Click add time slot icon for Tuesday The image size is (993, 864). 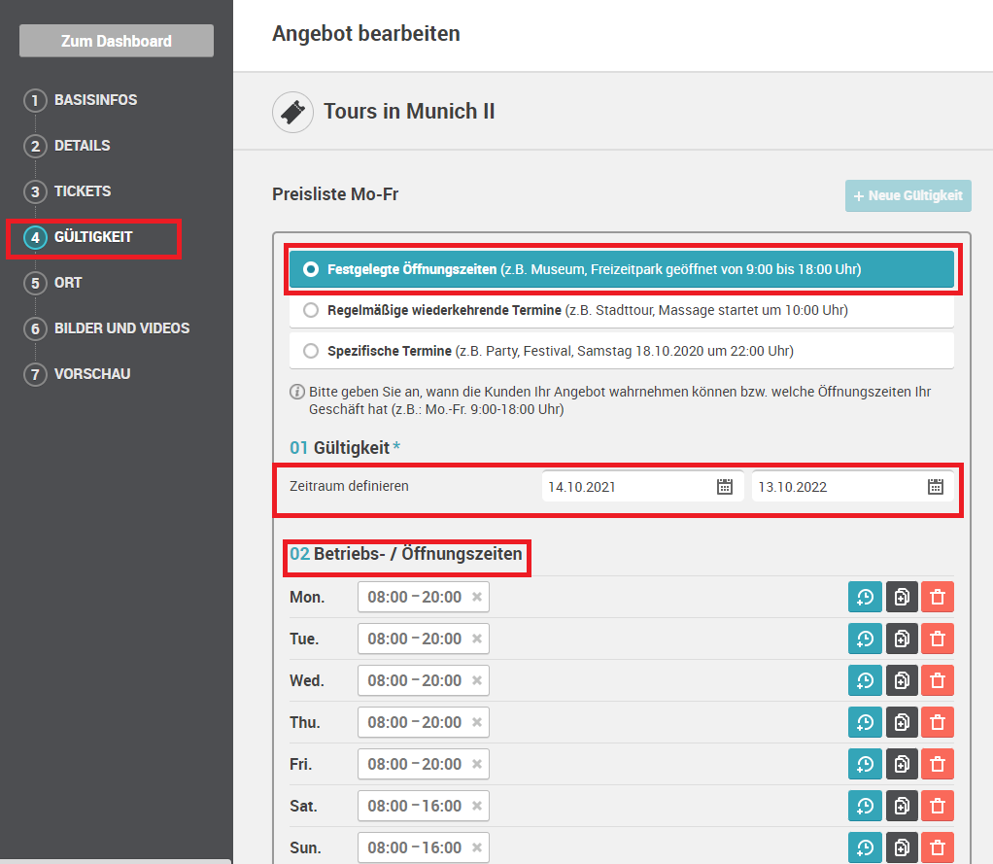865,639
